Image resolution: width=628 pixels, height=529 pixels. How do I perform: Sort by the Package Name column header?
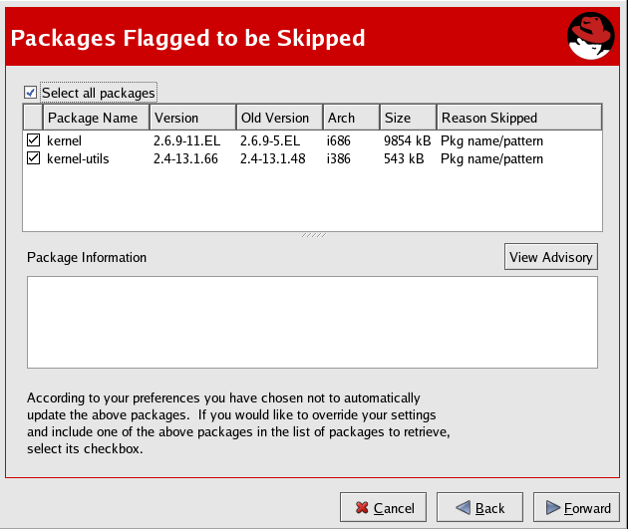pyautogui.click(x=96, y=118)
